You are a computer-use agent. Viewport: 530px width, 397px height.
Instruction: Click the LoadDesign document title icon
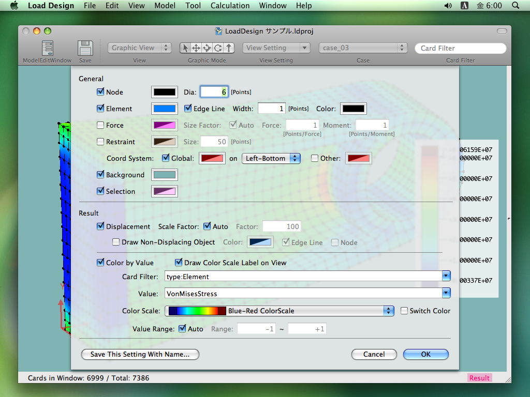coord(219,31)
